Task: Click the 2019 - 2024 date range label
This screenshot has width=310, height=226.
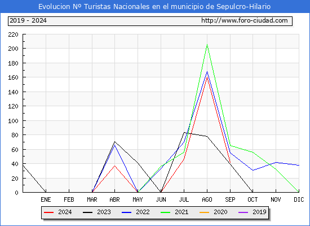Action: tap(28, 20)
